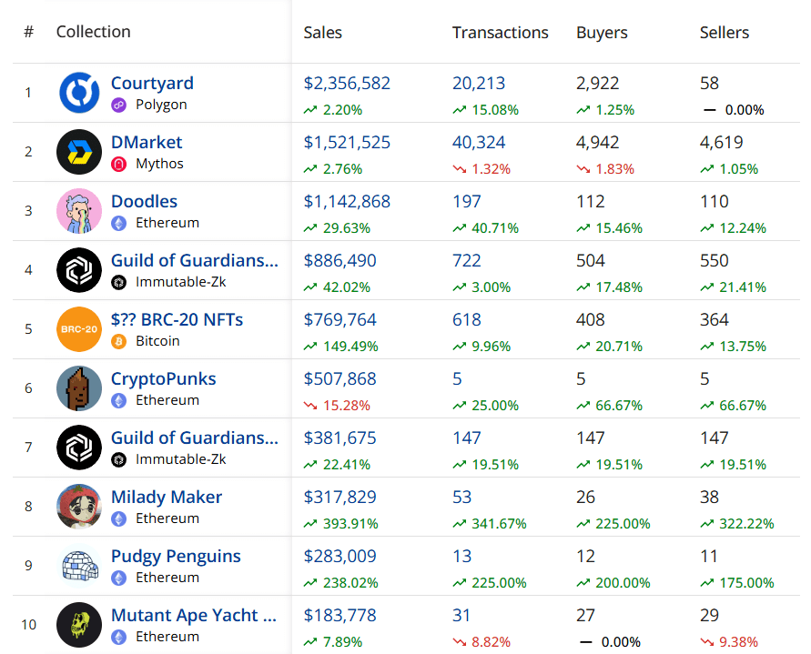The image size is (811, 654).
Task: Click Immutable-Zk icon in the $381,675 row
Action: 119,460
